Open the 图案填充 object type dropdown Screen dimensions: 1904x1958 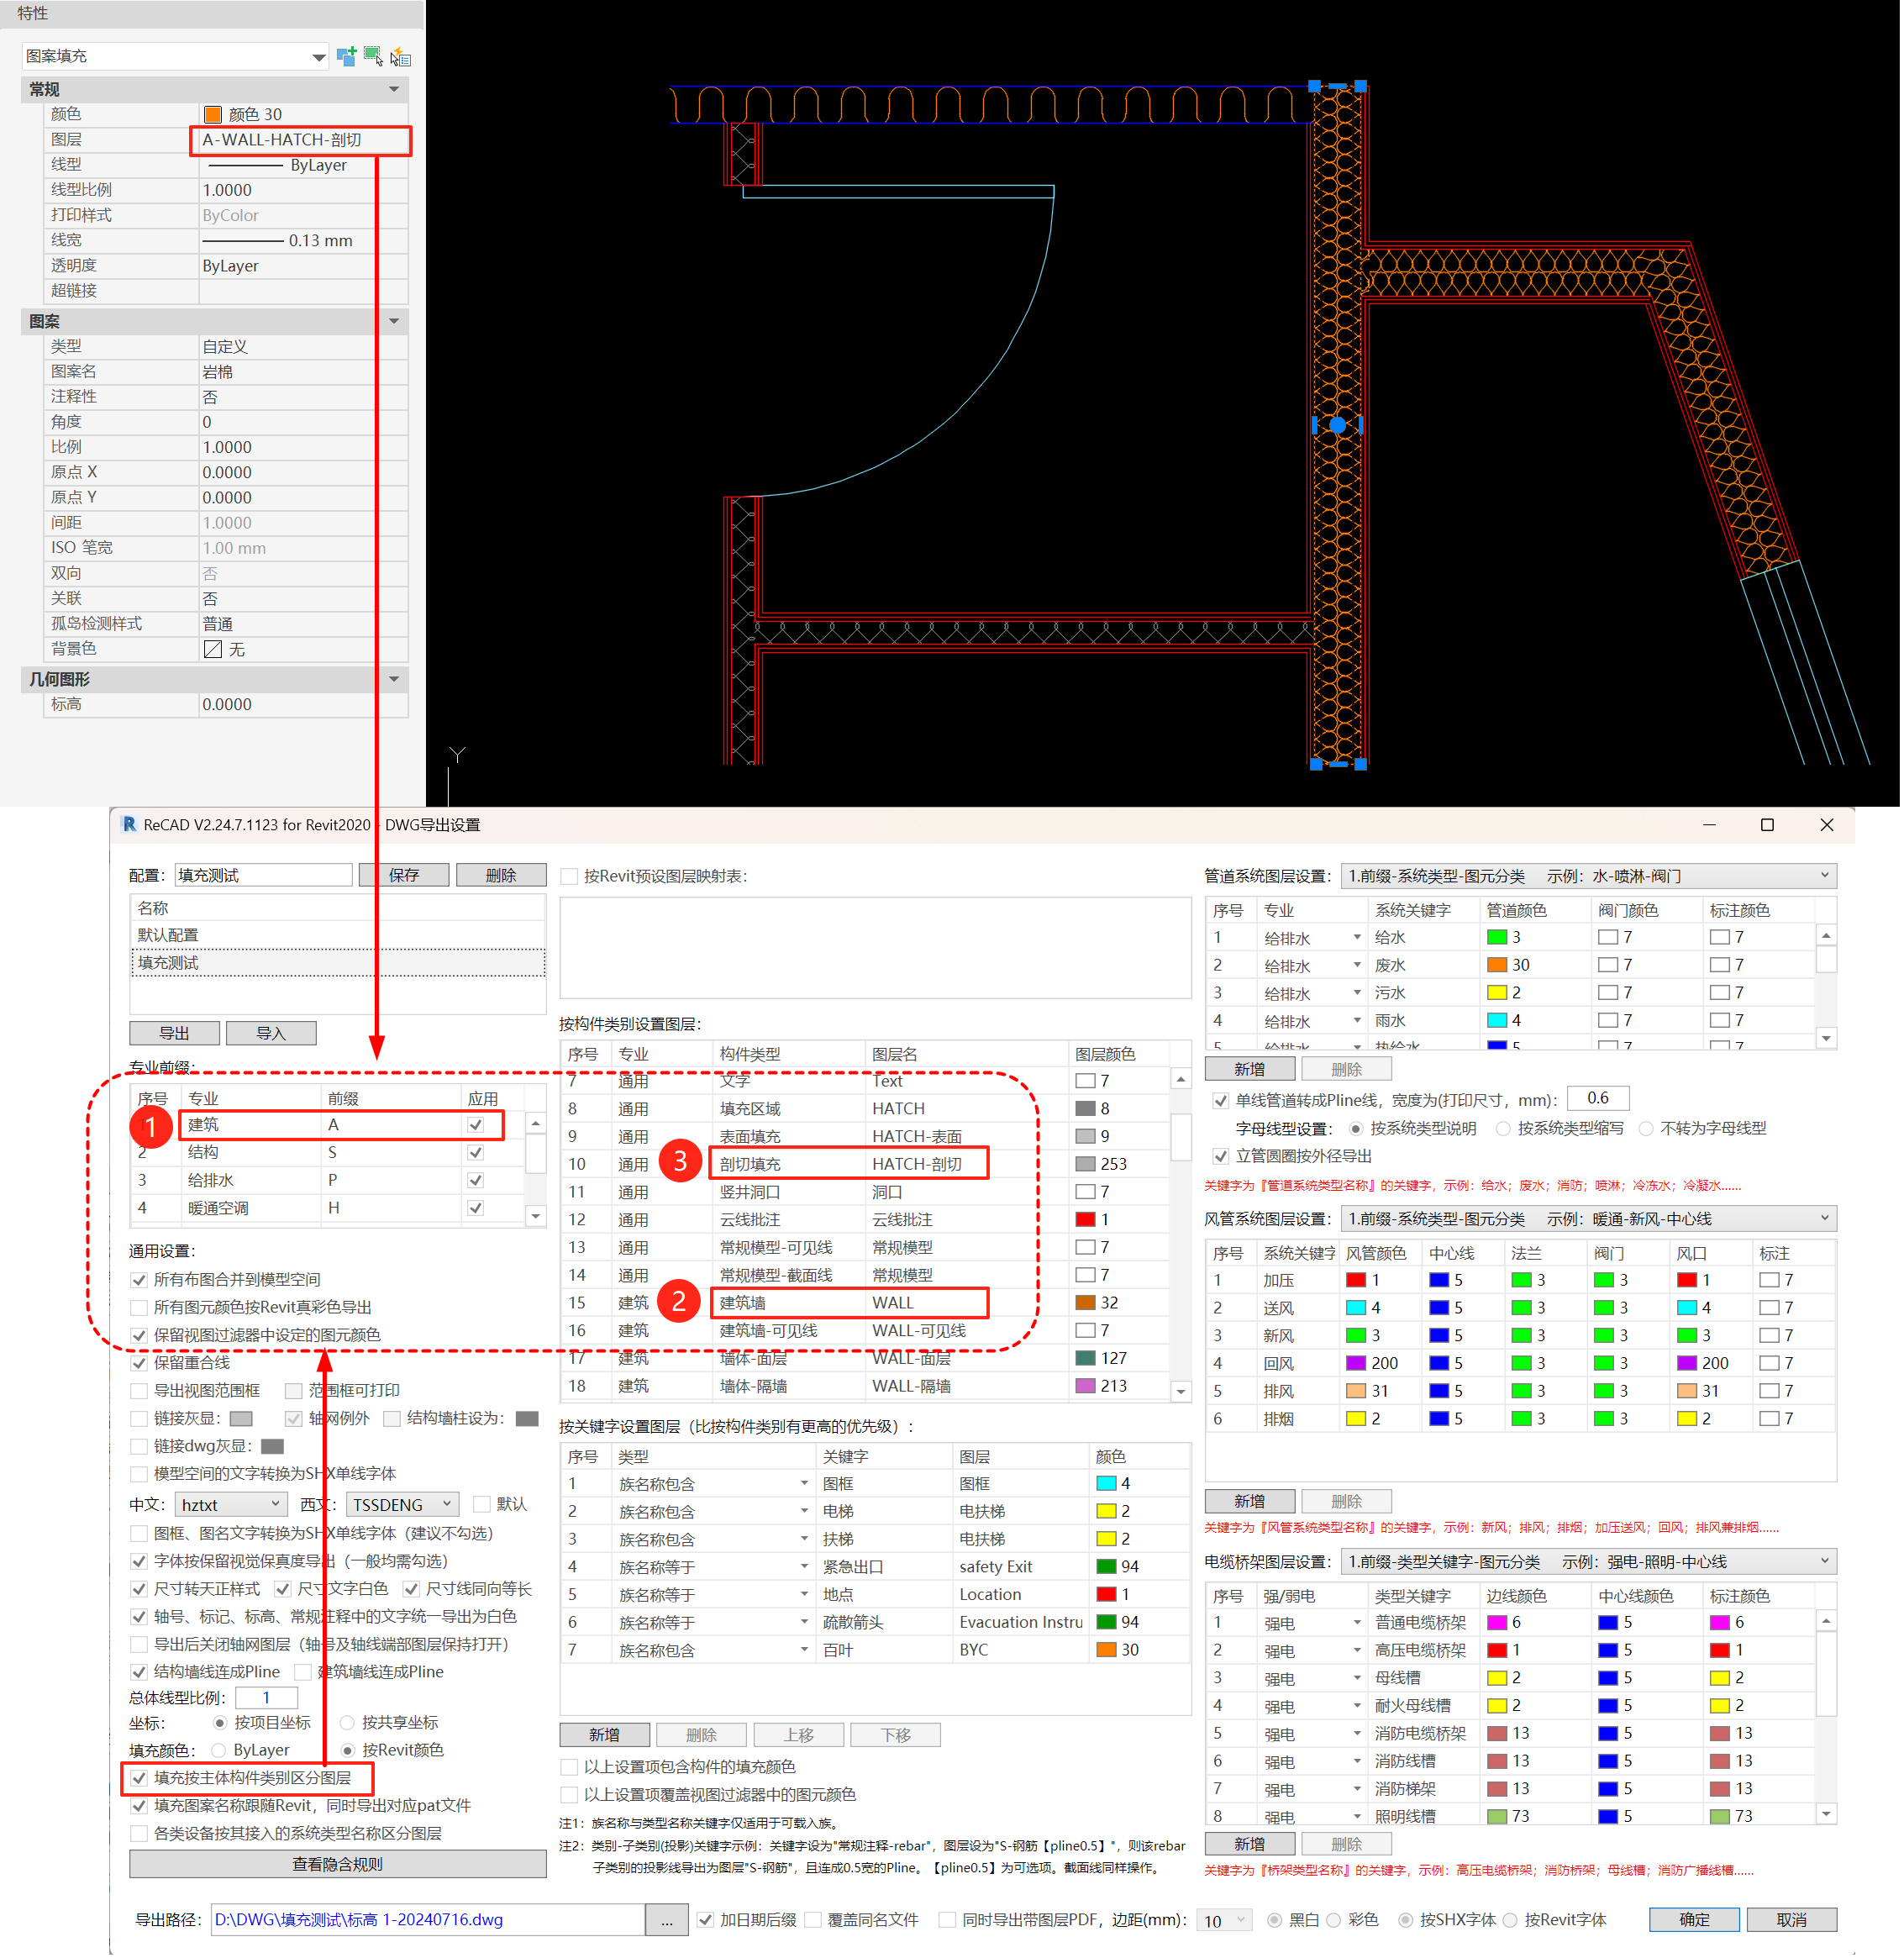[x=318, y=57]
